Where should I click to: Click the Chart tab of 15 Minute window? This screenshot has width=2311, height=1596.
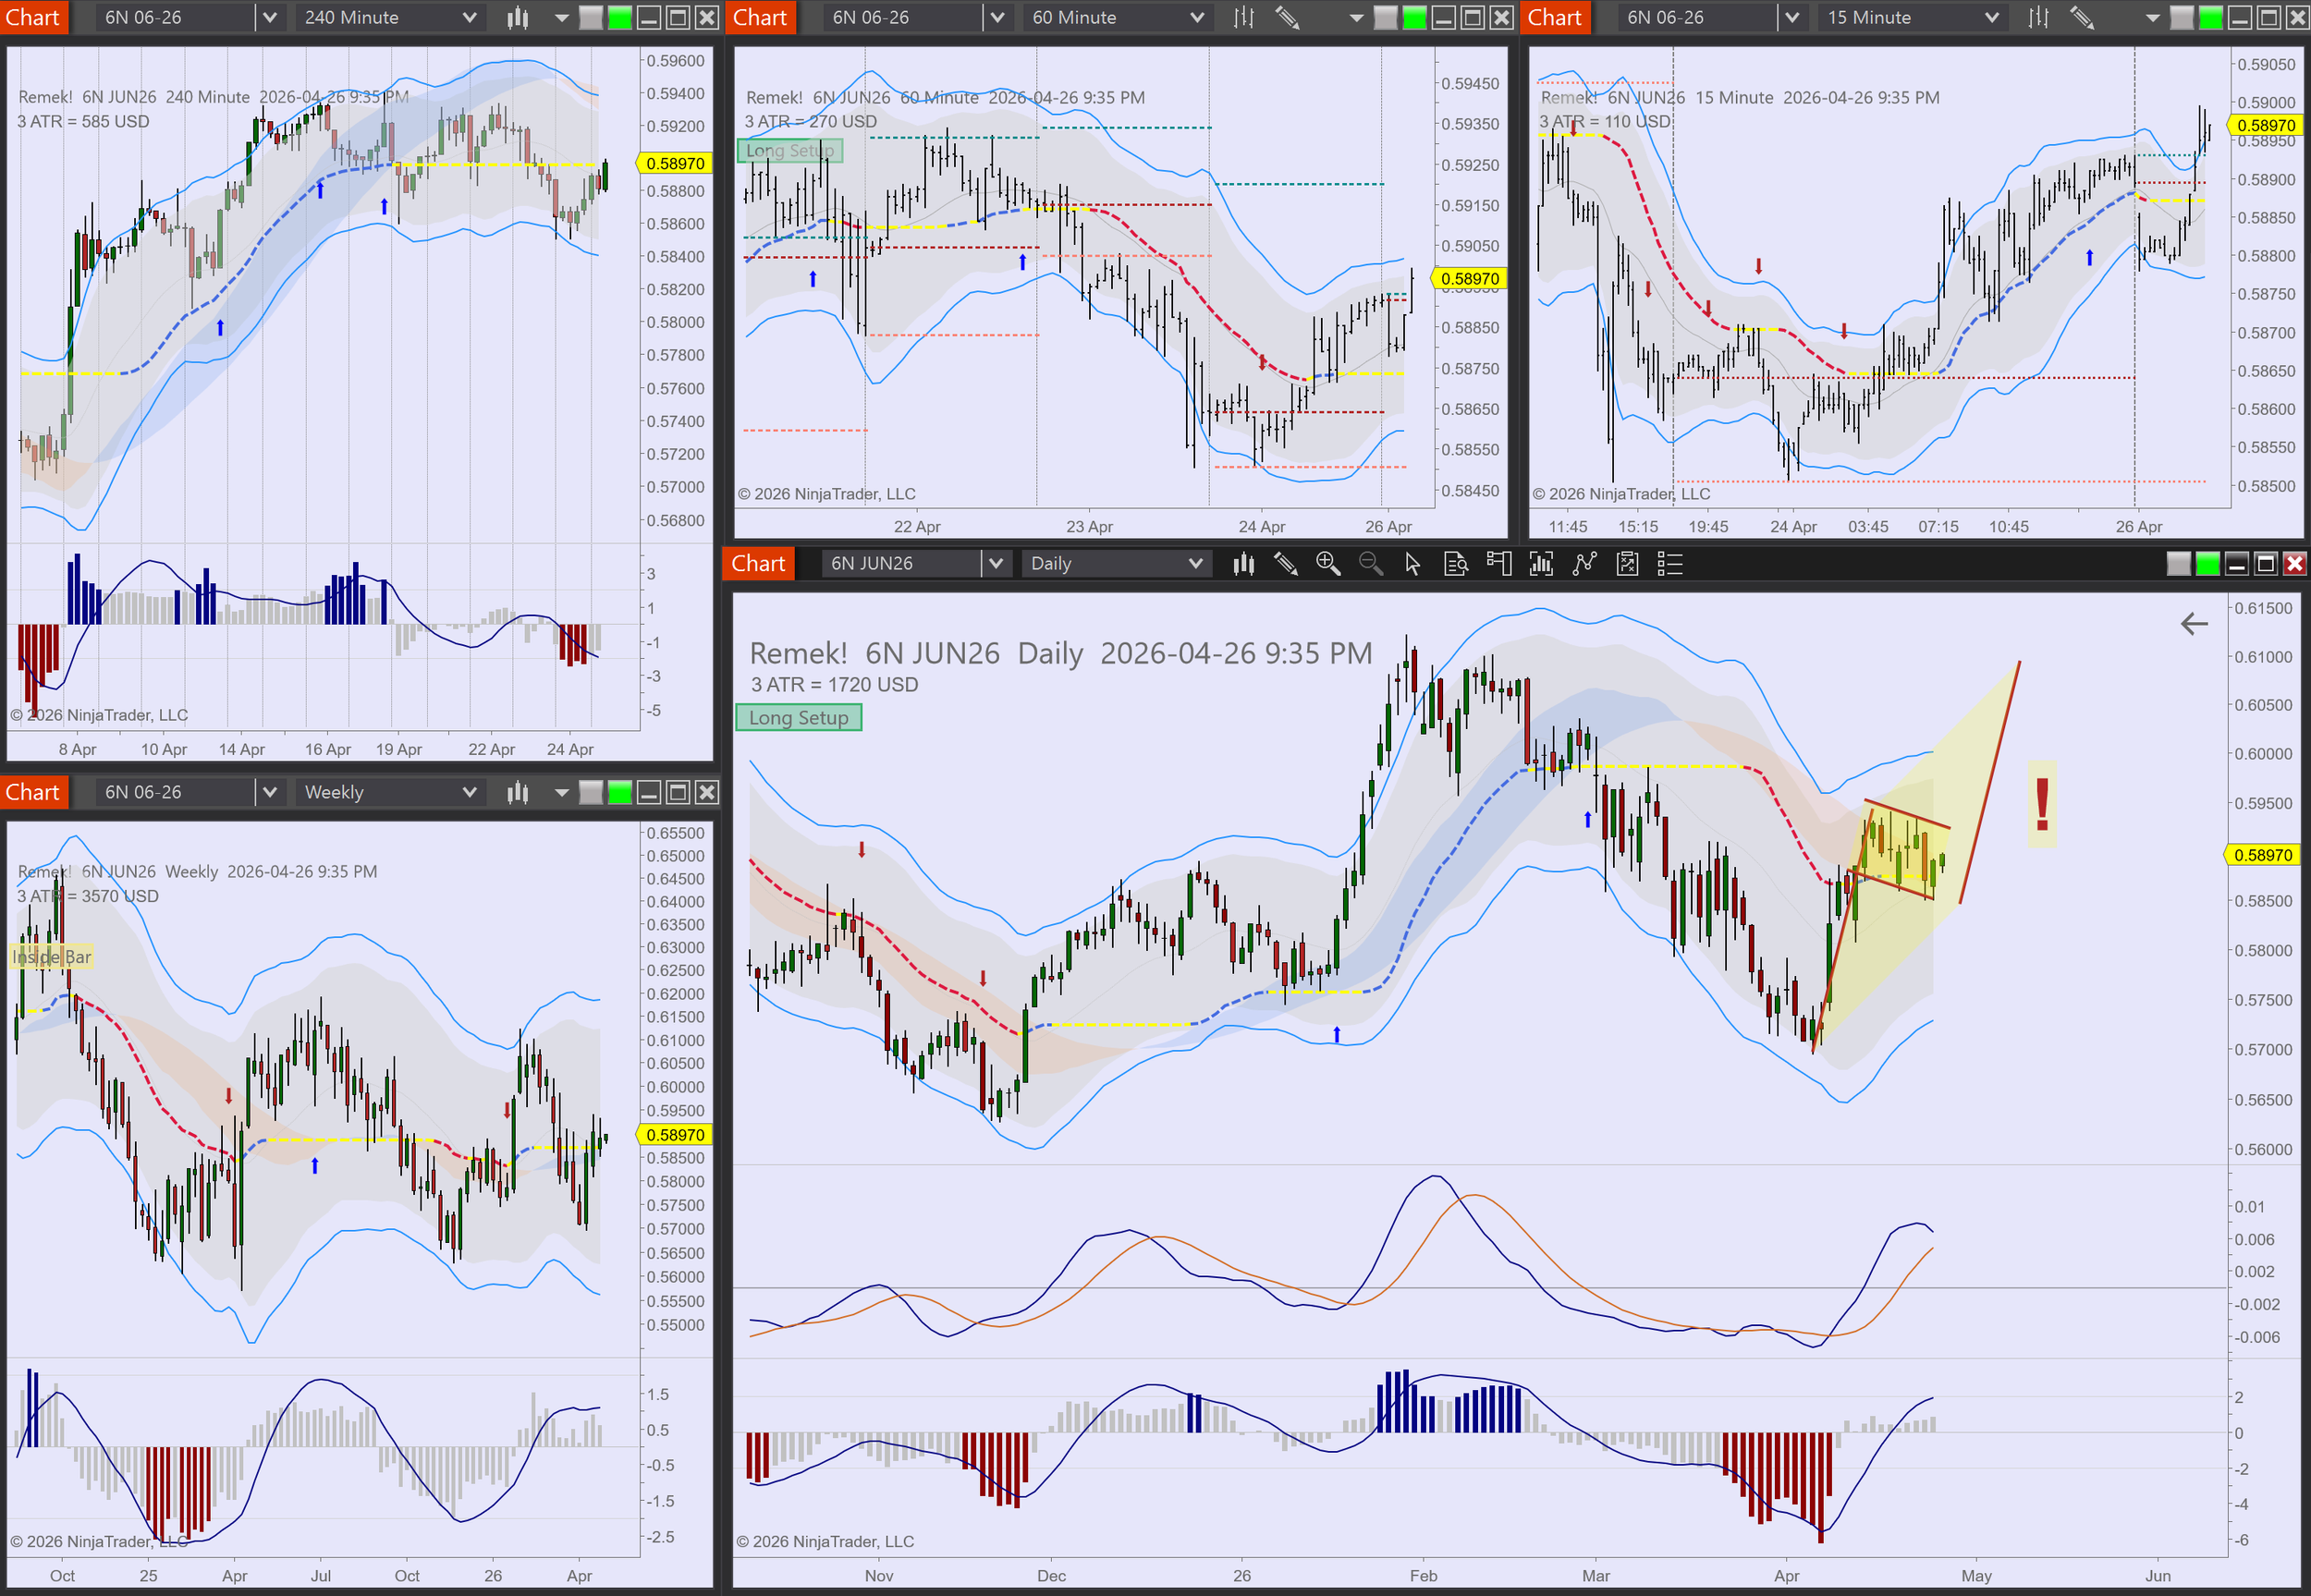coord(1554,17)
